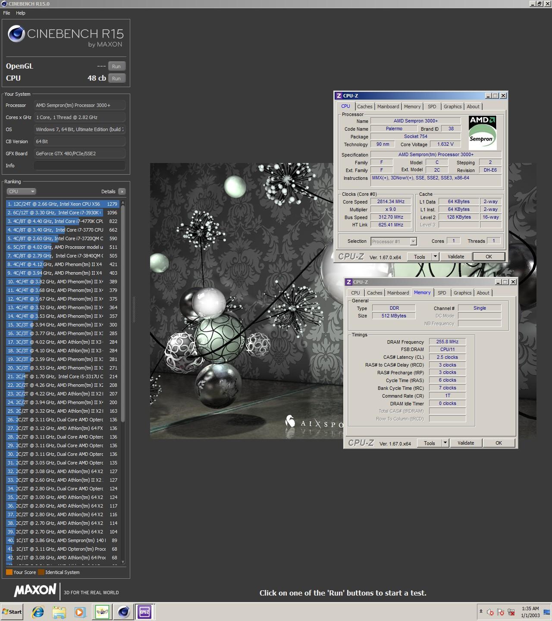The image size is (552, 621).
Task: Click the ranking list vertical scrollbar
Action: coord(123,314)
